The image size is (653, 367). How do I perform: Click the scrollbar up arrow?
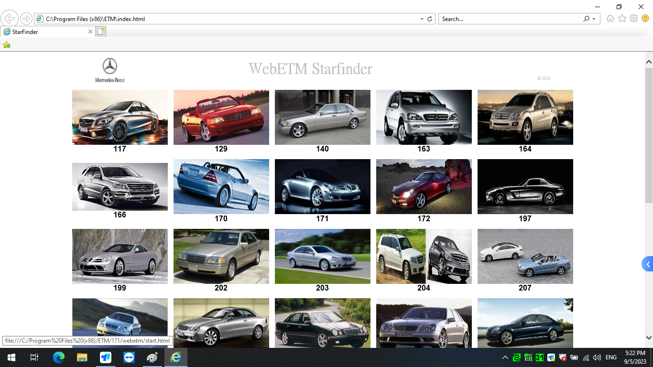(649, 62)
